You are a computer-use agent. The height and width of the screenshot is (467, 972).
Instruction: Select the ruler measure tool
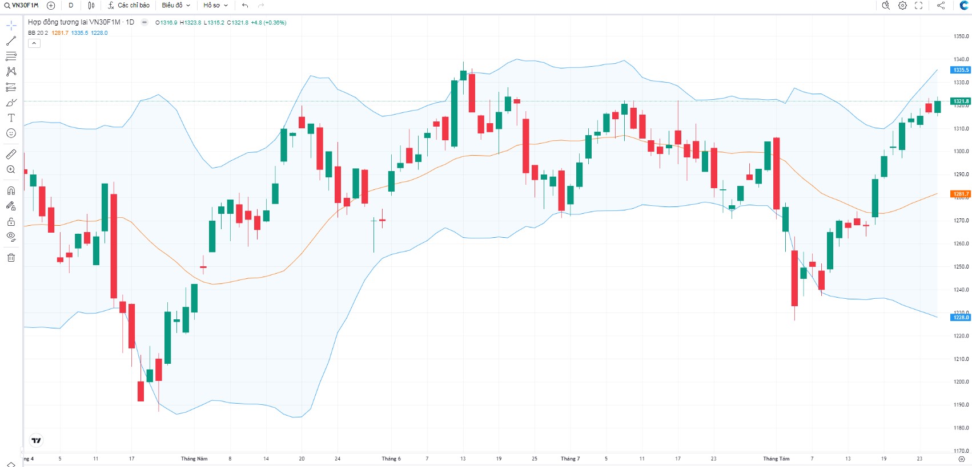pyautogui.click(x=11, y=154)
